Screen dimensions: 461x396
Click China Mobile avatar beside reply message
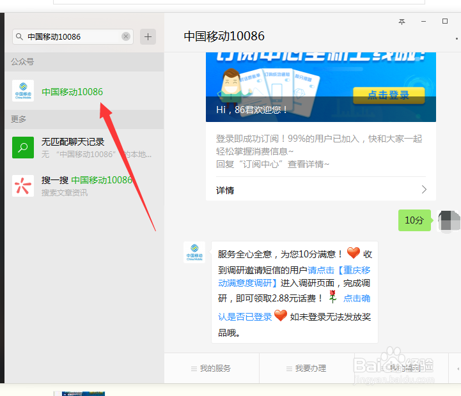[194, 252]
